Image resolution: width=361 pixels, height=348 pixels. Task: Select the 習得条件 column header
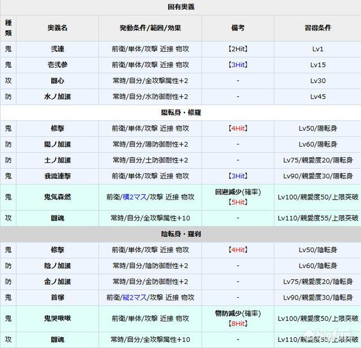click(317, 28)
